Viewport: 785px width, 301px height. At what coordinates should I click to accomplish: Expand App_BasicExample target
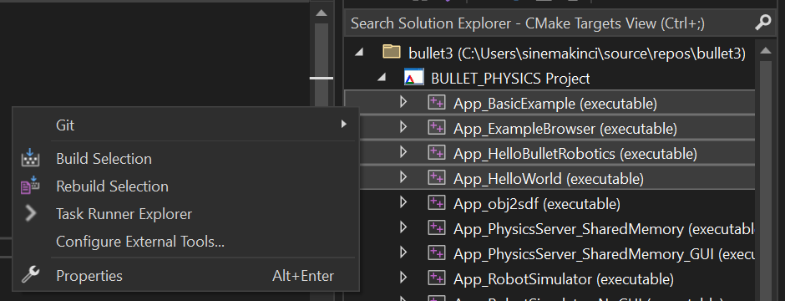tap(403, 103)
